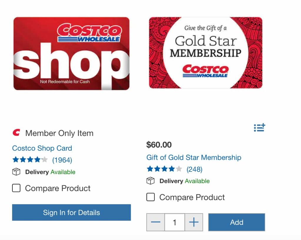The width and height of the screenshot is (301, 240).
Task: Check Compare Product for Gold Star Membership
Action: [150, 197]
